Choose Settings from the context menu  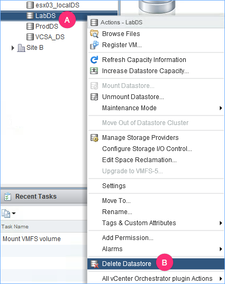pyautogui.click(x=114, y=186)
